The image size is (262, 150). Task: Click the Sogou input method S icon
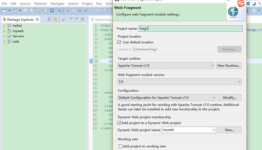pos(241,3)
